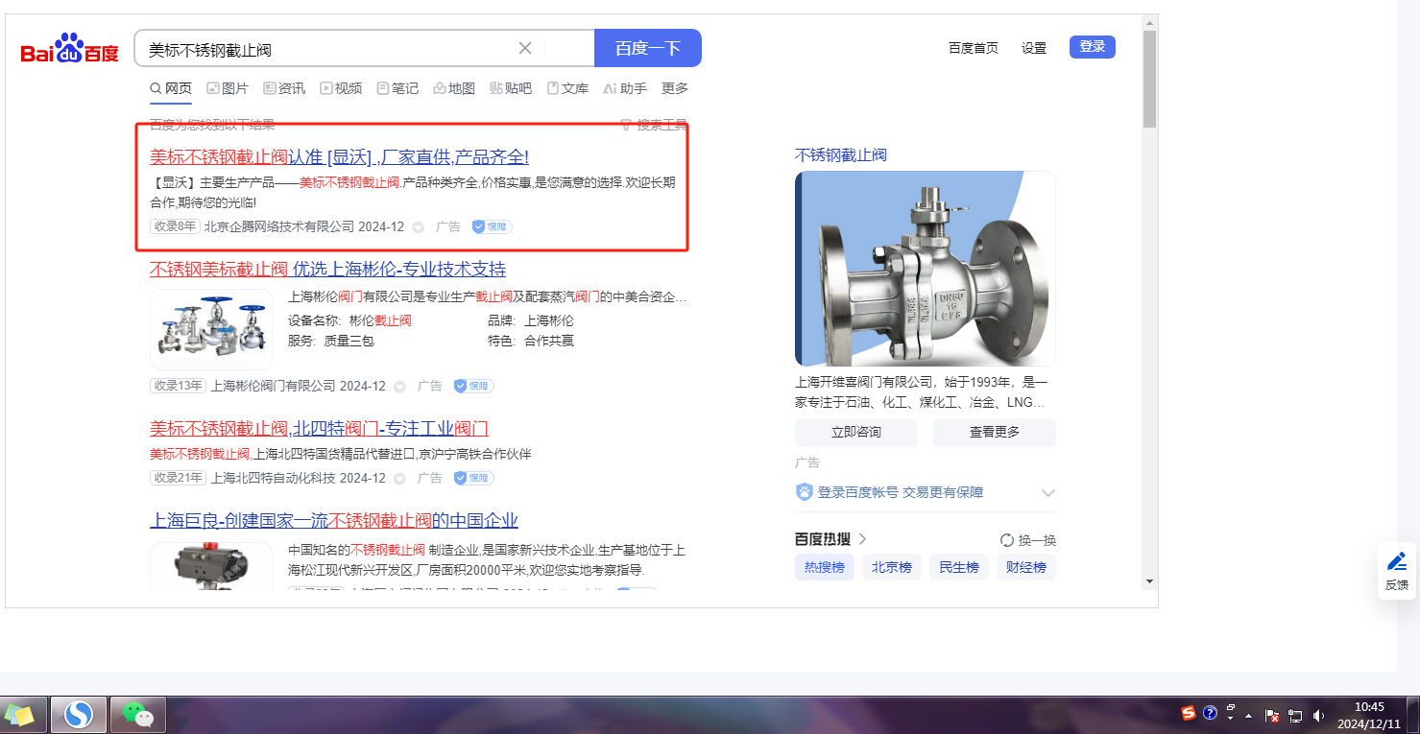Expand arrow beside 上海彬伦阀门有限公司 2024-12

pyautogui.click(x=398, y=387)
